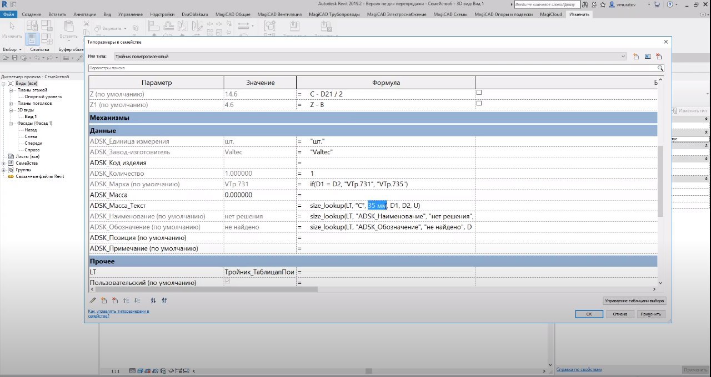Click the ADSK_Масса_Текст formula cell
The height and width of the screenshot is (377, 711).
385,206
